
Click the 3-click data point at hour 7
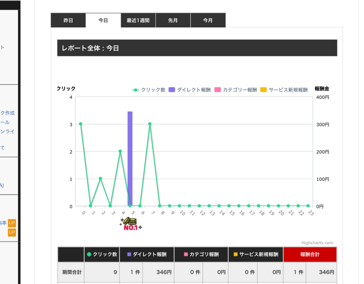[150, 124]
